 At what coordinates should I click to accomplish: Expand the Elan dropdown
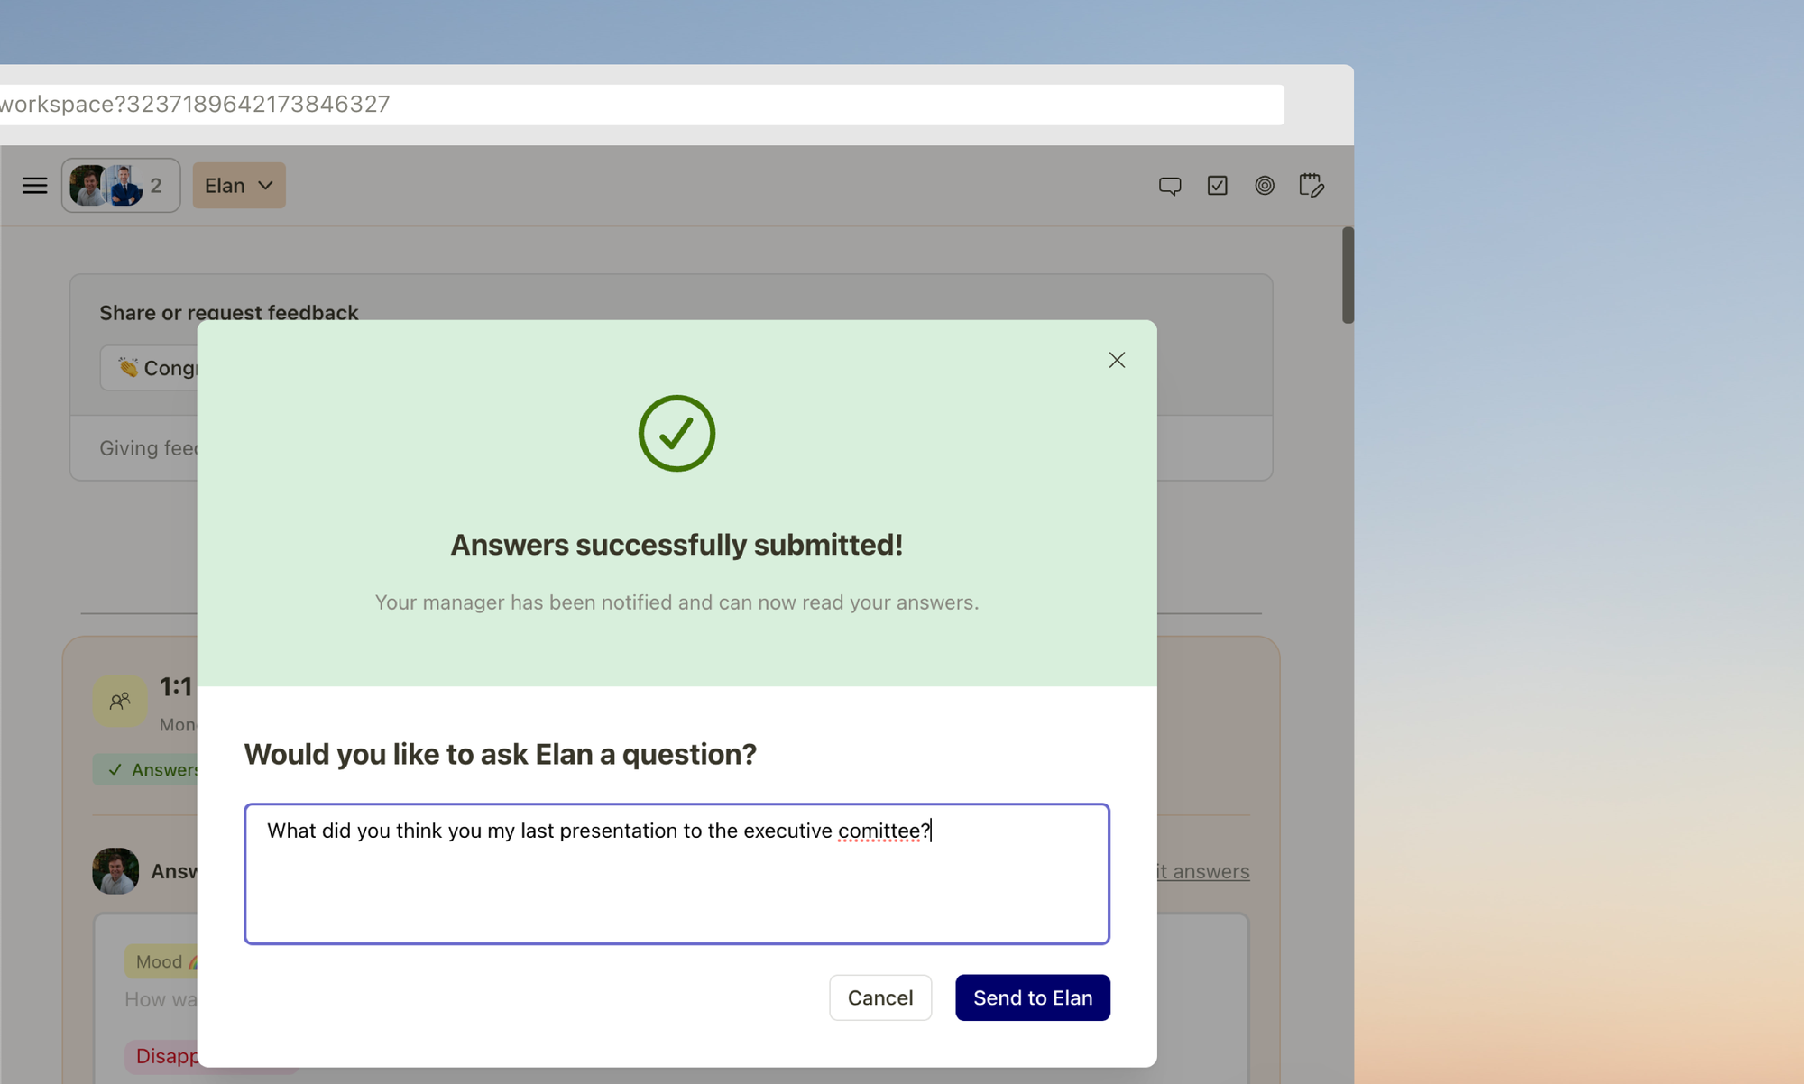pyautogui.click(x=238, y=185)
